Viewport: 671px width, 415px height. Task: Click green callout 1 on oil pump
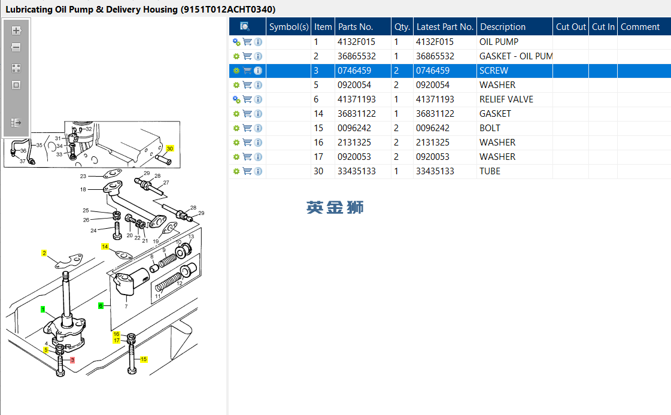(x=43, y=310)
